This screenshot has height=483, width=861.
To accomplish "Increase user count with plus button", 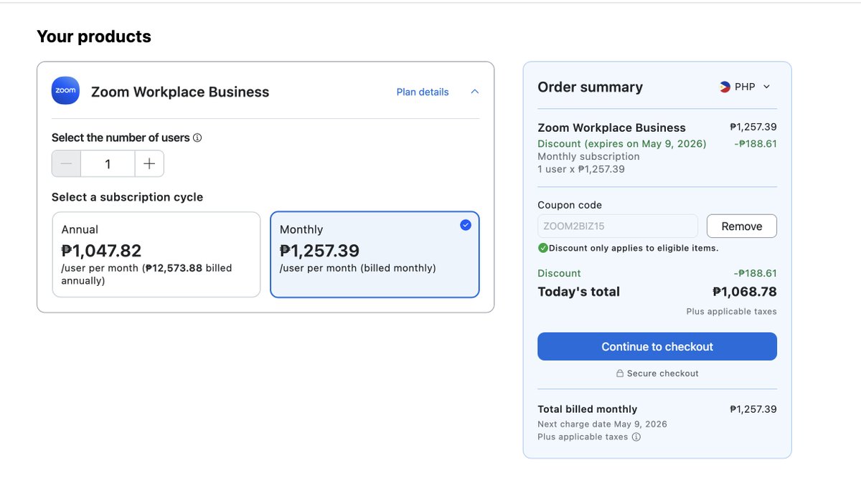I will tap(149, 163).
